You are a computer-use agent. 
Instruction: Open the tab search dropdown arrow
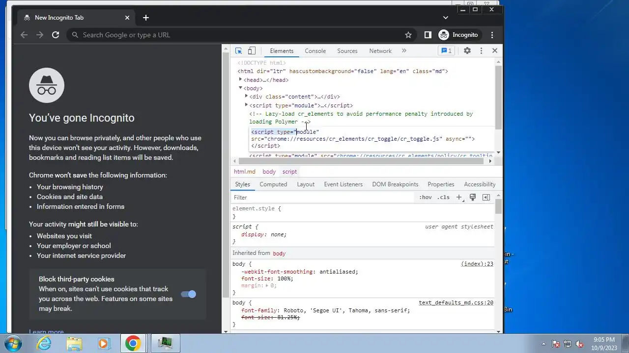point(445,17)
